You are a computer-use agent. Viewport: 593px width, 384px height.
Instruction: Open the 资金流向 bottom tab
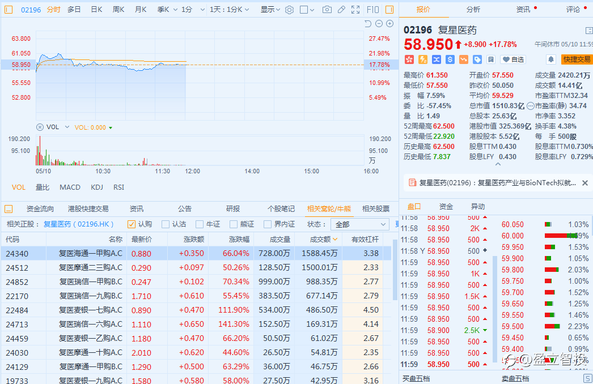[40, 208]
